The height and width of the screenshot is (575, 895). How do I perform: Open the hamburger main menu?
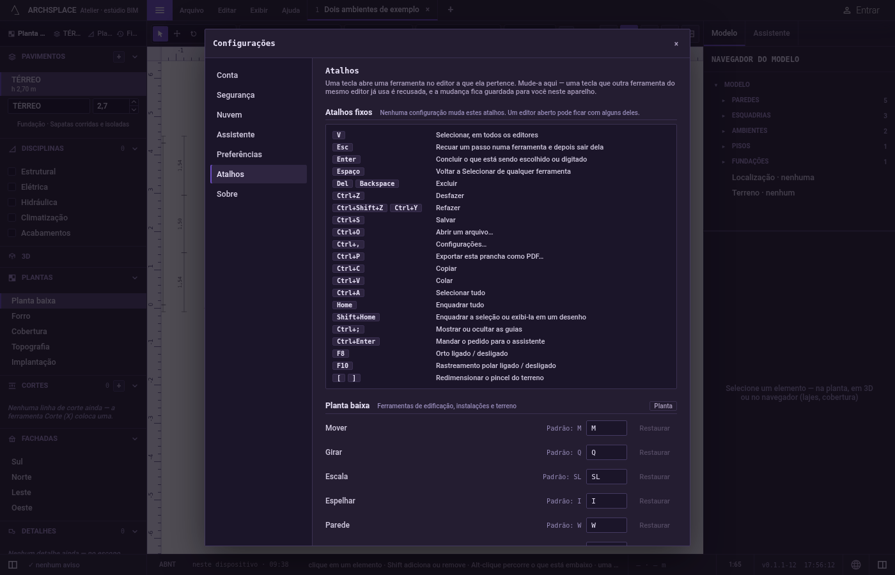tap(160, 10)
